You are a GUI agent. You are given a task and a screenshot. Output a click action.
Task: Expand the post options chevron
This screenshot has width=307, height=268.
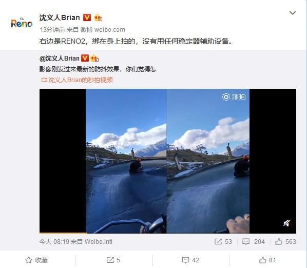coord(293,13)
